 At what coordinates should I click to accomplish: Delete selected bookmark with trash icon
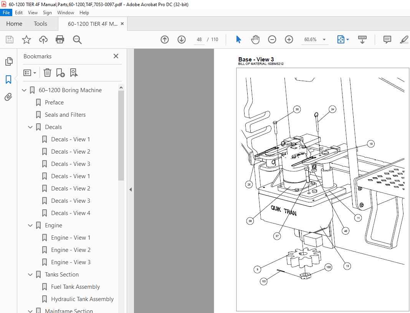(x=47, y=73)
